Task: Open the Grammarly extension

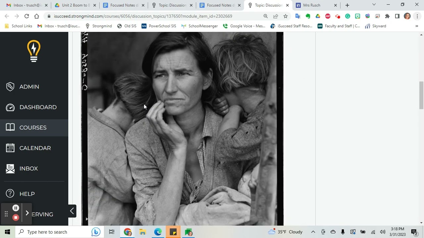Action: (347, 16)
